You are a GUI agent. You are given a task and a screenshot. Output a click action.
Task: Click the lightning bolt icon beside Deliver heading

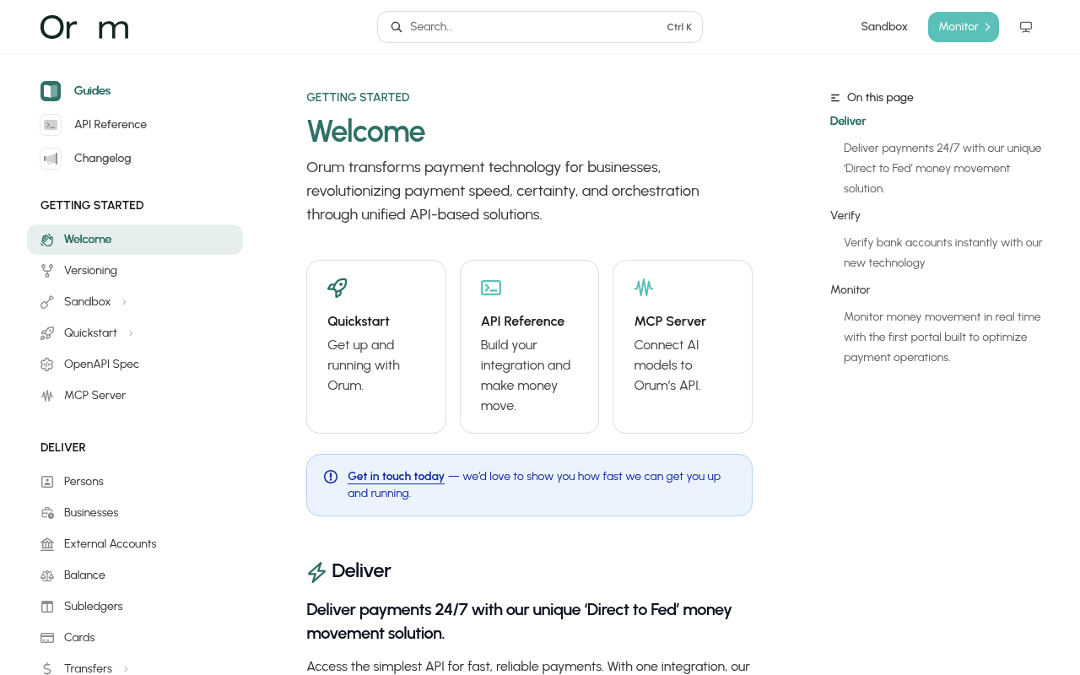point(316,572)
